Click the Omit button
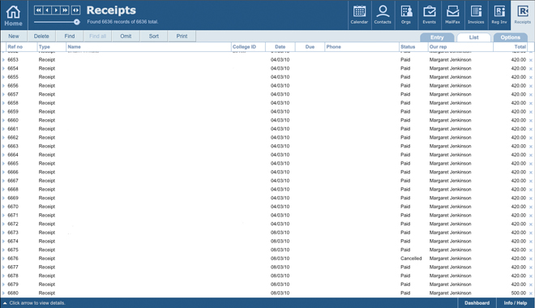The image size is (535, 308). 126,36
